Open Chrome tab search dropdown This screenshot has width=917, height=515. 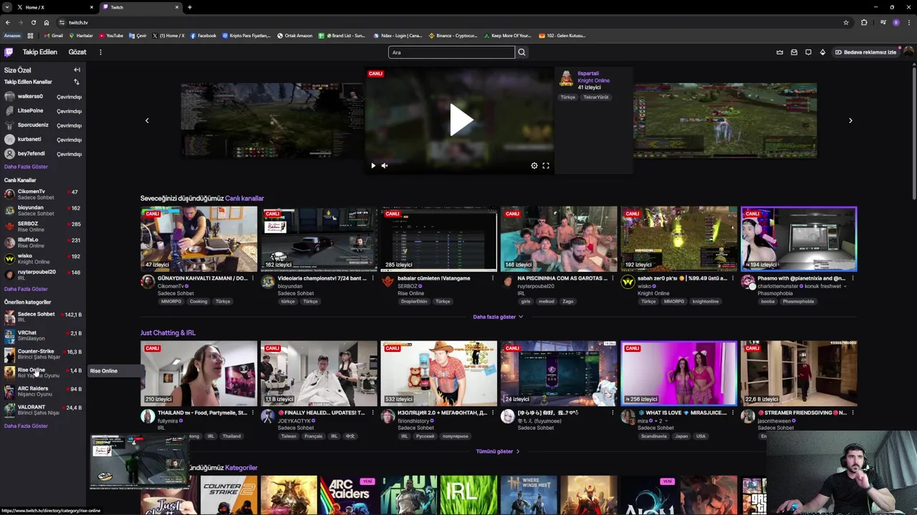coord(6,7)
